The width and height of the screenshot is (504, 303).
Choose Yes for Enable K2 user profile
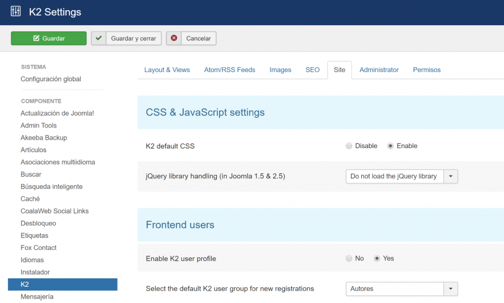(x=377, y=258)
